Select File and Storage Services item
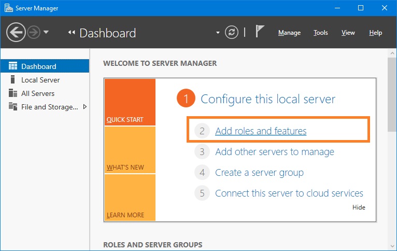The height and width of the screenshot is (251, 397). 45,107
